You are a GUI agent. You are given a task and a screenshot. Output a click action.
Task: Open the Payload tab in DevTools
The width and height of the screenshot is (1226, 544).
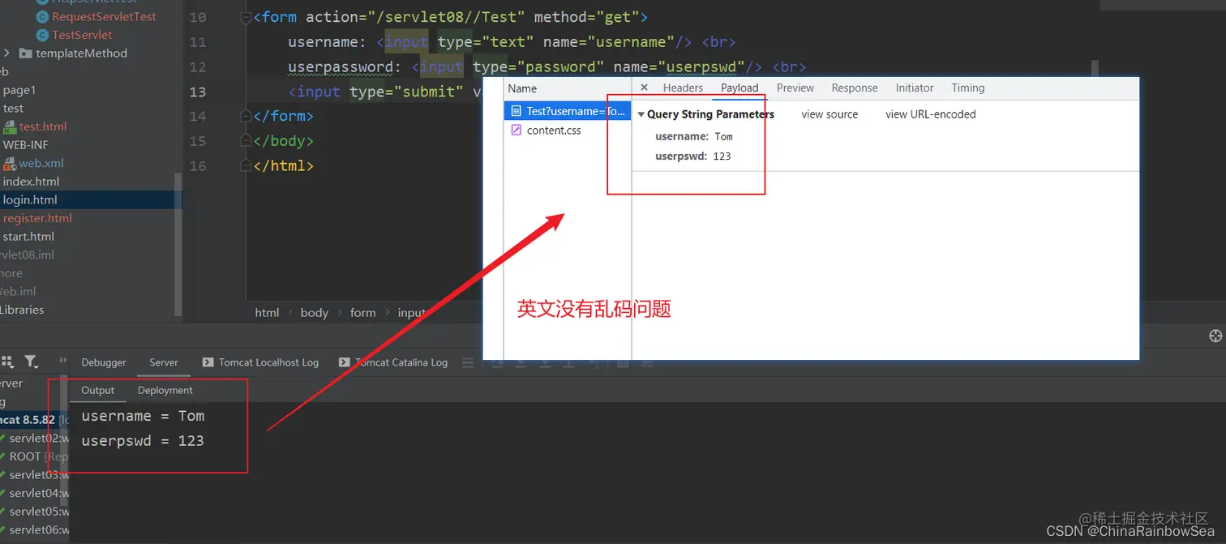739,88
